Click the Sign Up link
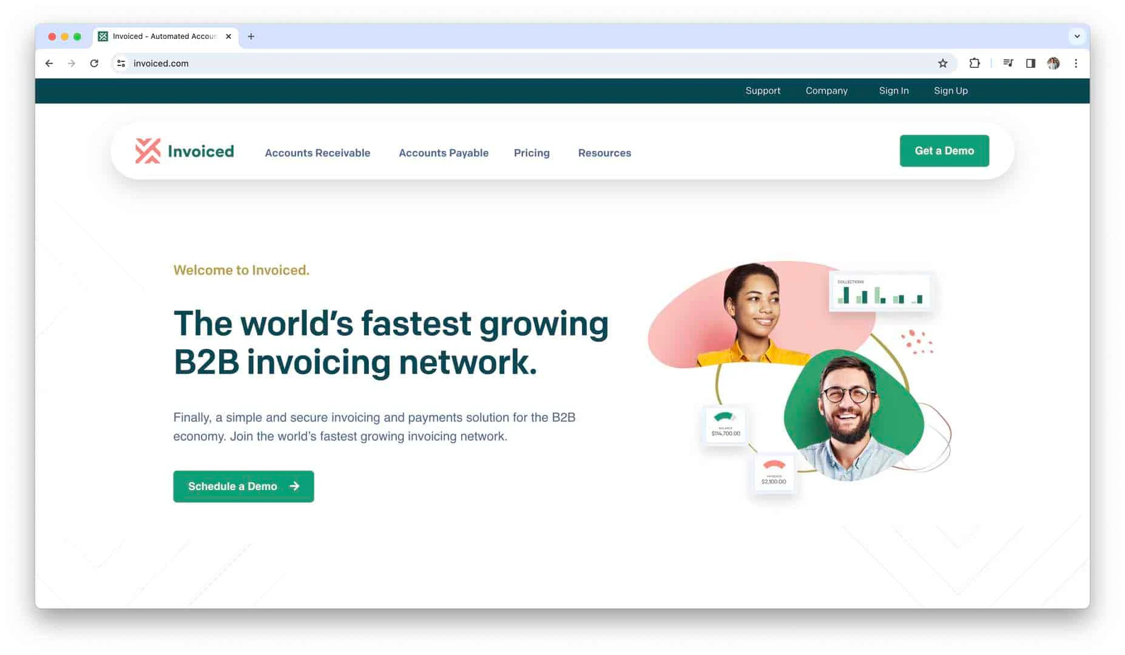Image resolution: width=1125 pixels, height=655 pixels. click(951, 90)
